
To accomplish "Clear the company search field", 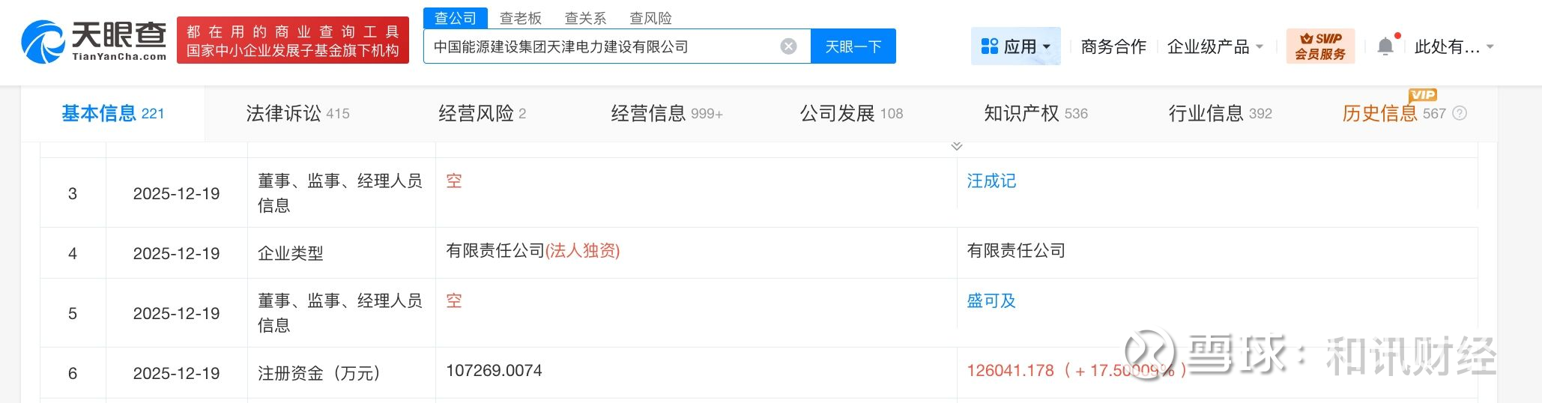I will [x=788, y=46].
